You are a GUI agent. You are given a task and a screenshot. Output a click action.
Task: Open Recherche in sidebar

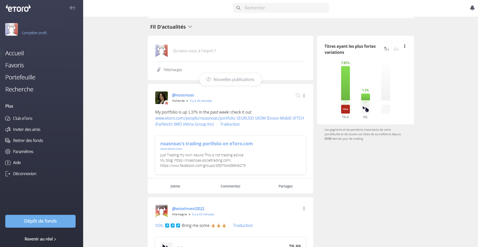pyautogui.click(x=19, y=89)
